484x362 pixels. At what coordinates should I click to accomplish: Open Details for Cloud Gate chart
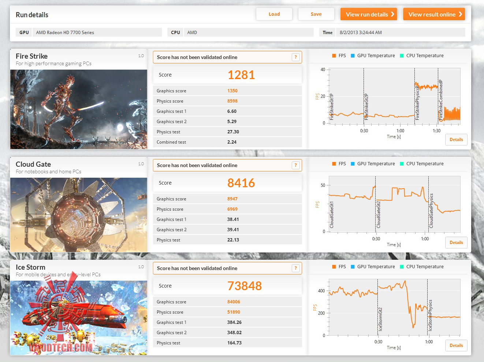click(x=456, y=243)
